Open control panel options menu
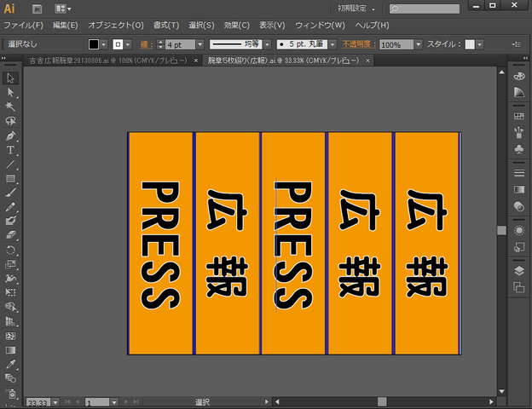 516,44
